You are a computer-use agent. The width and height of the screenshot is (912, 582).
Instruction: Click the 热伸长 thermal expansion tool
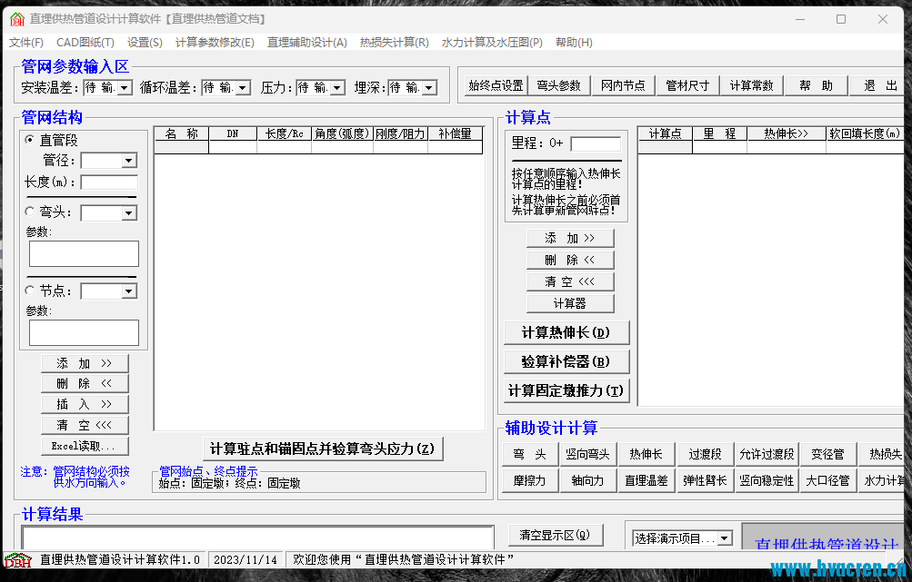[646, 454]
